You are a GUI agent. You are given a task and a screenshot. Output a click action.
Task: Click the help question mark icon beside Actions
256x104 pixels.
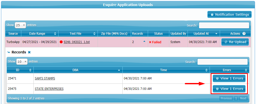(x=244, y=33)
